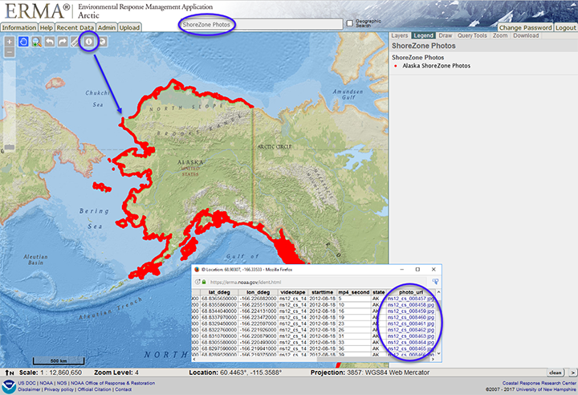
Task: Open photo link ns12_cs_008461.jpg
Action: [411, 324]
